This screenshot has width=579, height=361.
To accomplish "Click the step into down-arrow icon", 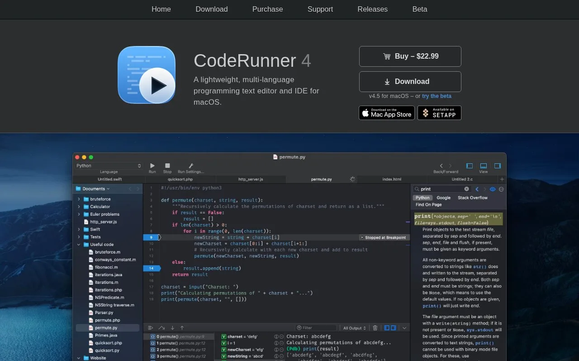I will click(x=172, y=328).
